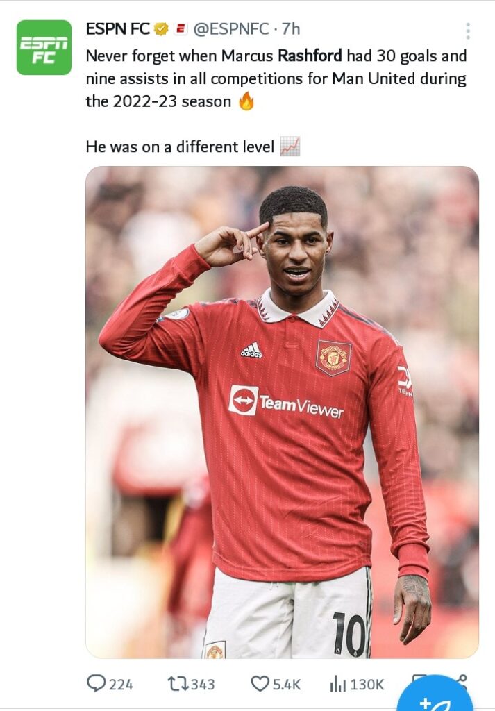Open the 7h timestamp link
This screenshot has height=711, width=495.
click(291, 29)
